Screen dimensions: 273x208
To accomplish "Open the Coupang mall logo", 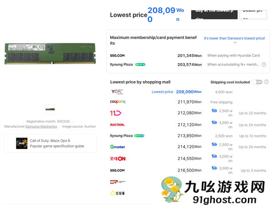I will tap(117, 101).
